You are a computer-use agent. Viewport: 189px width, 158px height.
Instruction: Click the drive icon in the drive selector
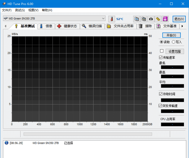pos(6,18)
